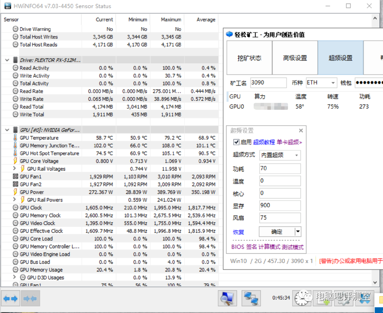Viewport: 383px width, 313px height.
Task: Click the Minimum column header
Action: click(x=138, y=20)
